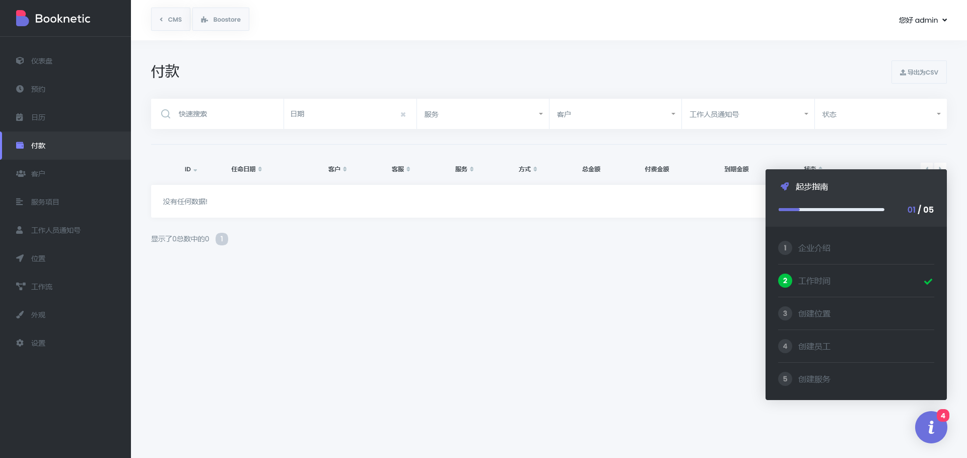The image size is (967, 458).
Task: Expand the 服务 filter dropdown
Action: [482, 114]
